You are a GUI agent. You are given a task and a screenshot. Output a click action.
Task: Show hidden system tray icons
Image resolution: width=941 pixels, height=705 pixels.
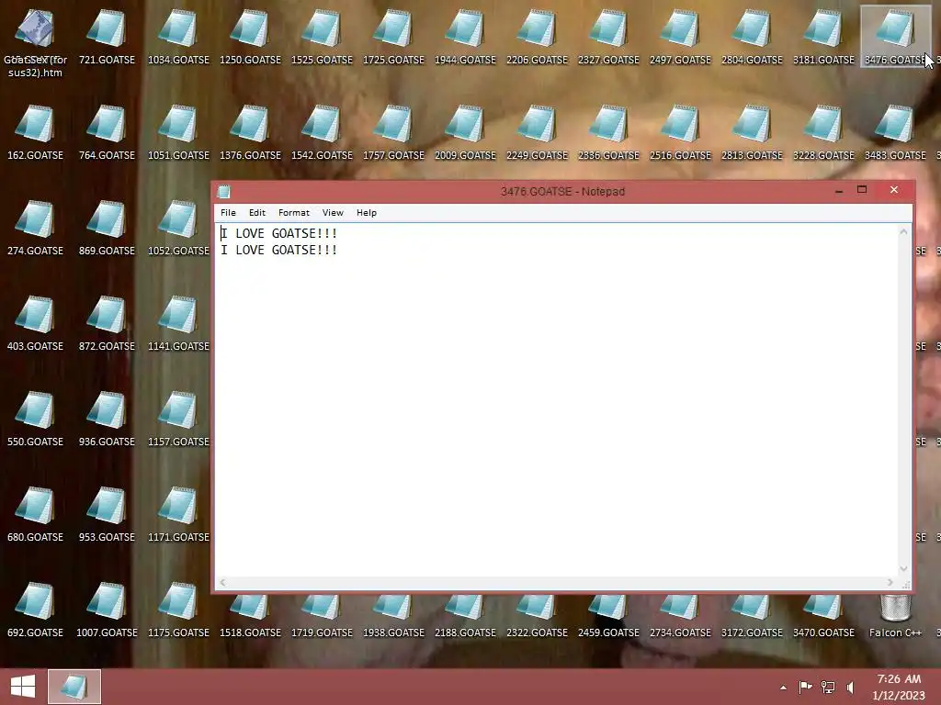click(x=783, y=688)
